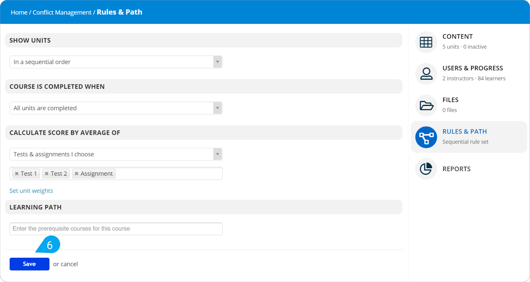Remove the Assignment tag
The height and width of the screenshot is (282, 530).
[77, 173]
